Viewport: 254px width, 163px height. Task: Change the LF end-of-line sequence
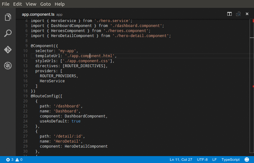[x=214, y=160]
